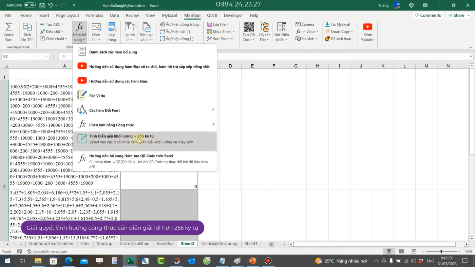Run the Loại trùng tool
Screen dimensions: 475x267
point(112,32)
